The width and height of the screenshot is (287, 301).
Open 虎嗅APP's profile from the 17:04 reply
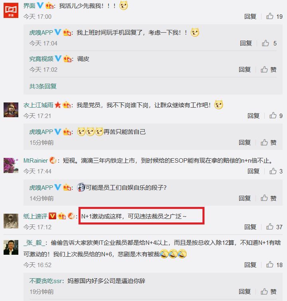pyautogui.click(x=41, y=32)
